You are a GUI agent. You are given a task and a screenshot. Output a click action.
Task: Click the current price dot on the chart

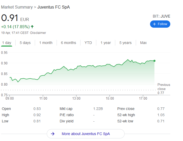click(154, 61)
